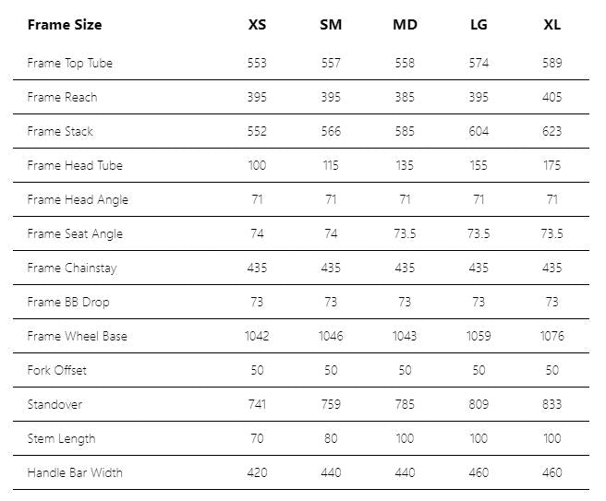Select the LG column header
Viewport: 606px width, 501px height.
pyautogui.click(x=479, y=25)
